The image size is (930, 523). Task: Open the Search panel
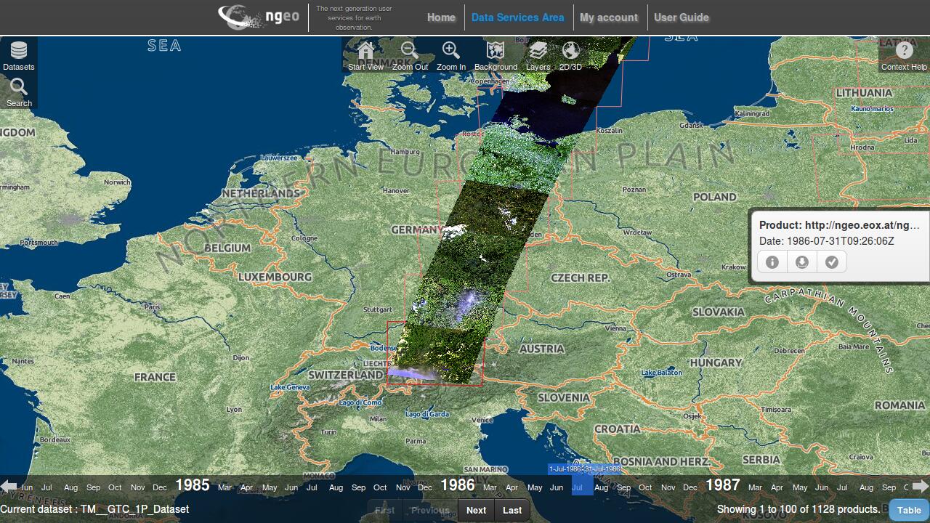tap(19, 92)
